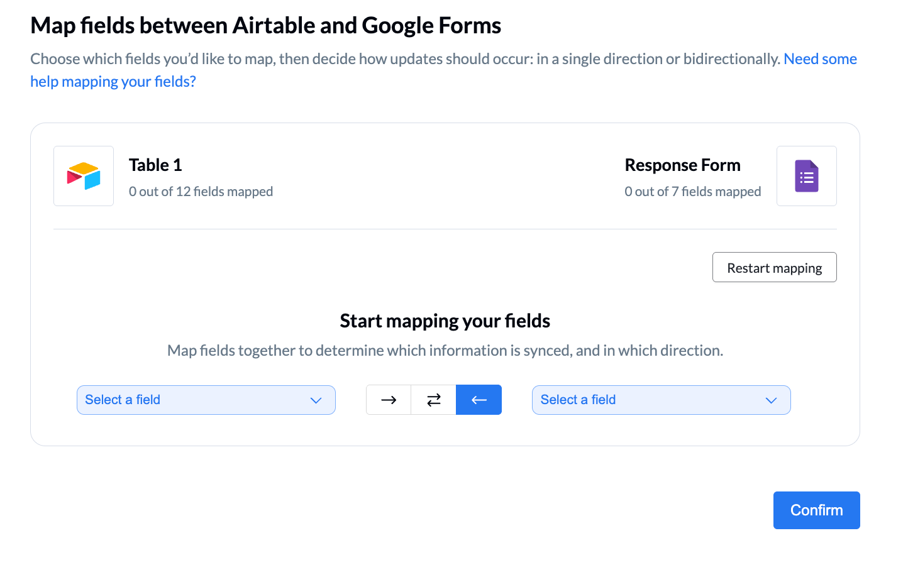Click the Forms icon beside Response Form
The width and height of the screenshot is (908, 587).
click(x=807, y=176)
